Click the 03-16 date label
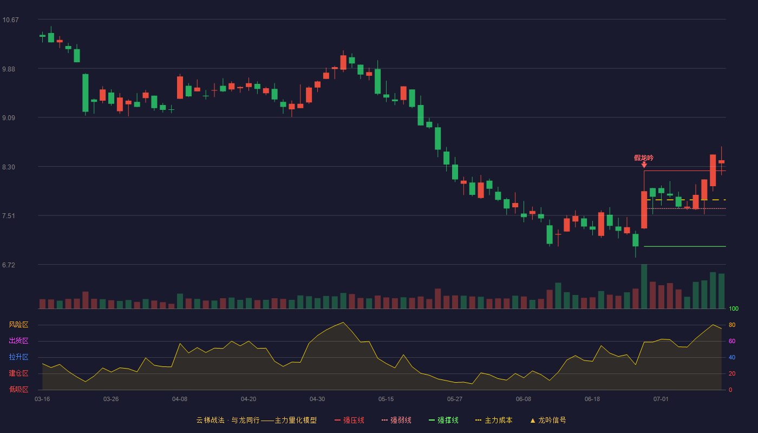 [42, 399]
